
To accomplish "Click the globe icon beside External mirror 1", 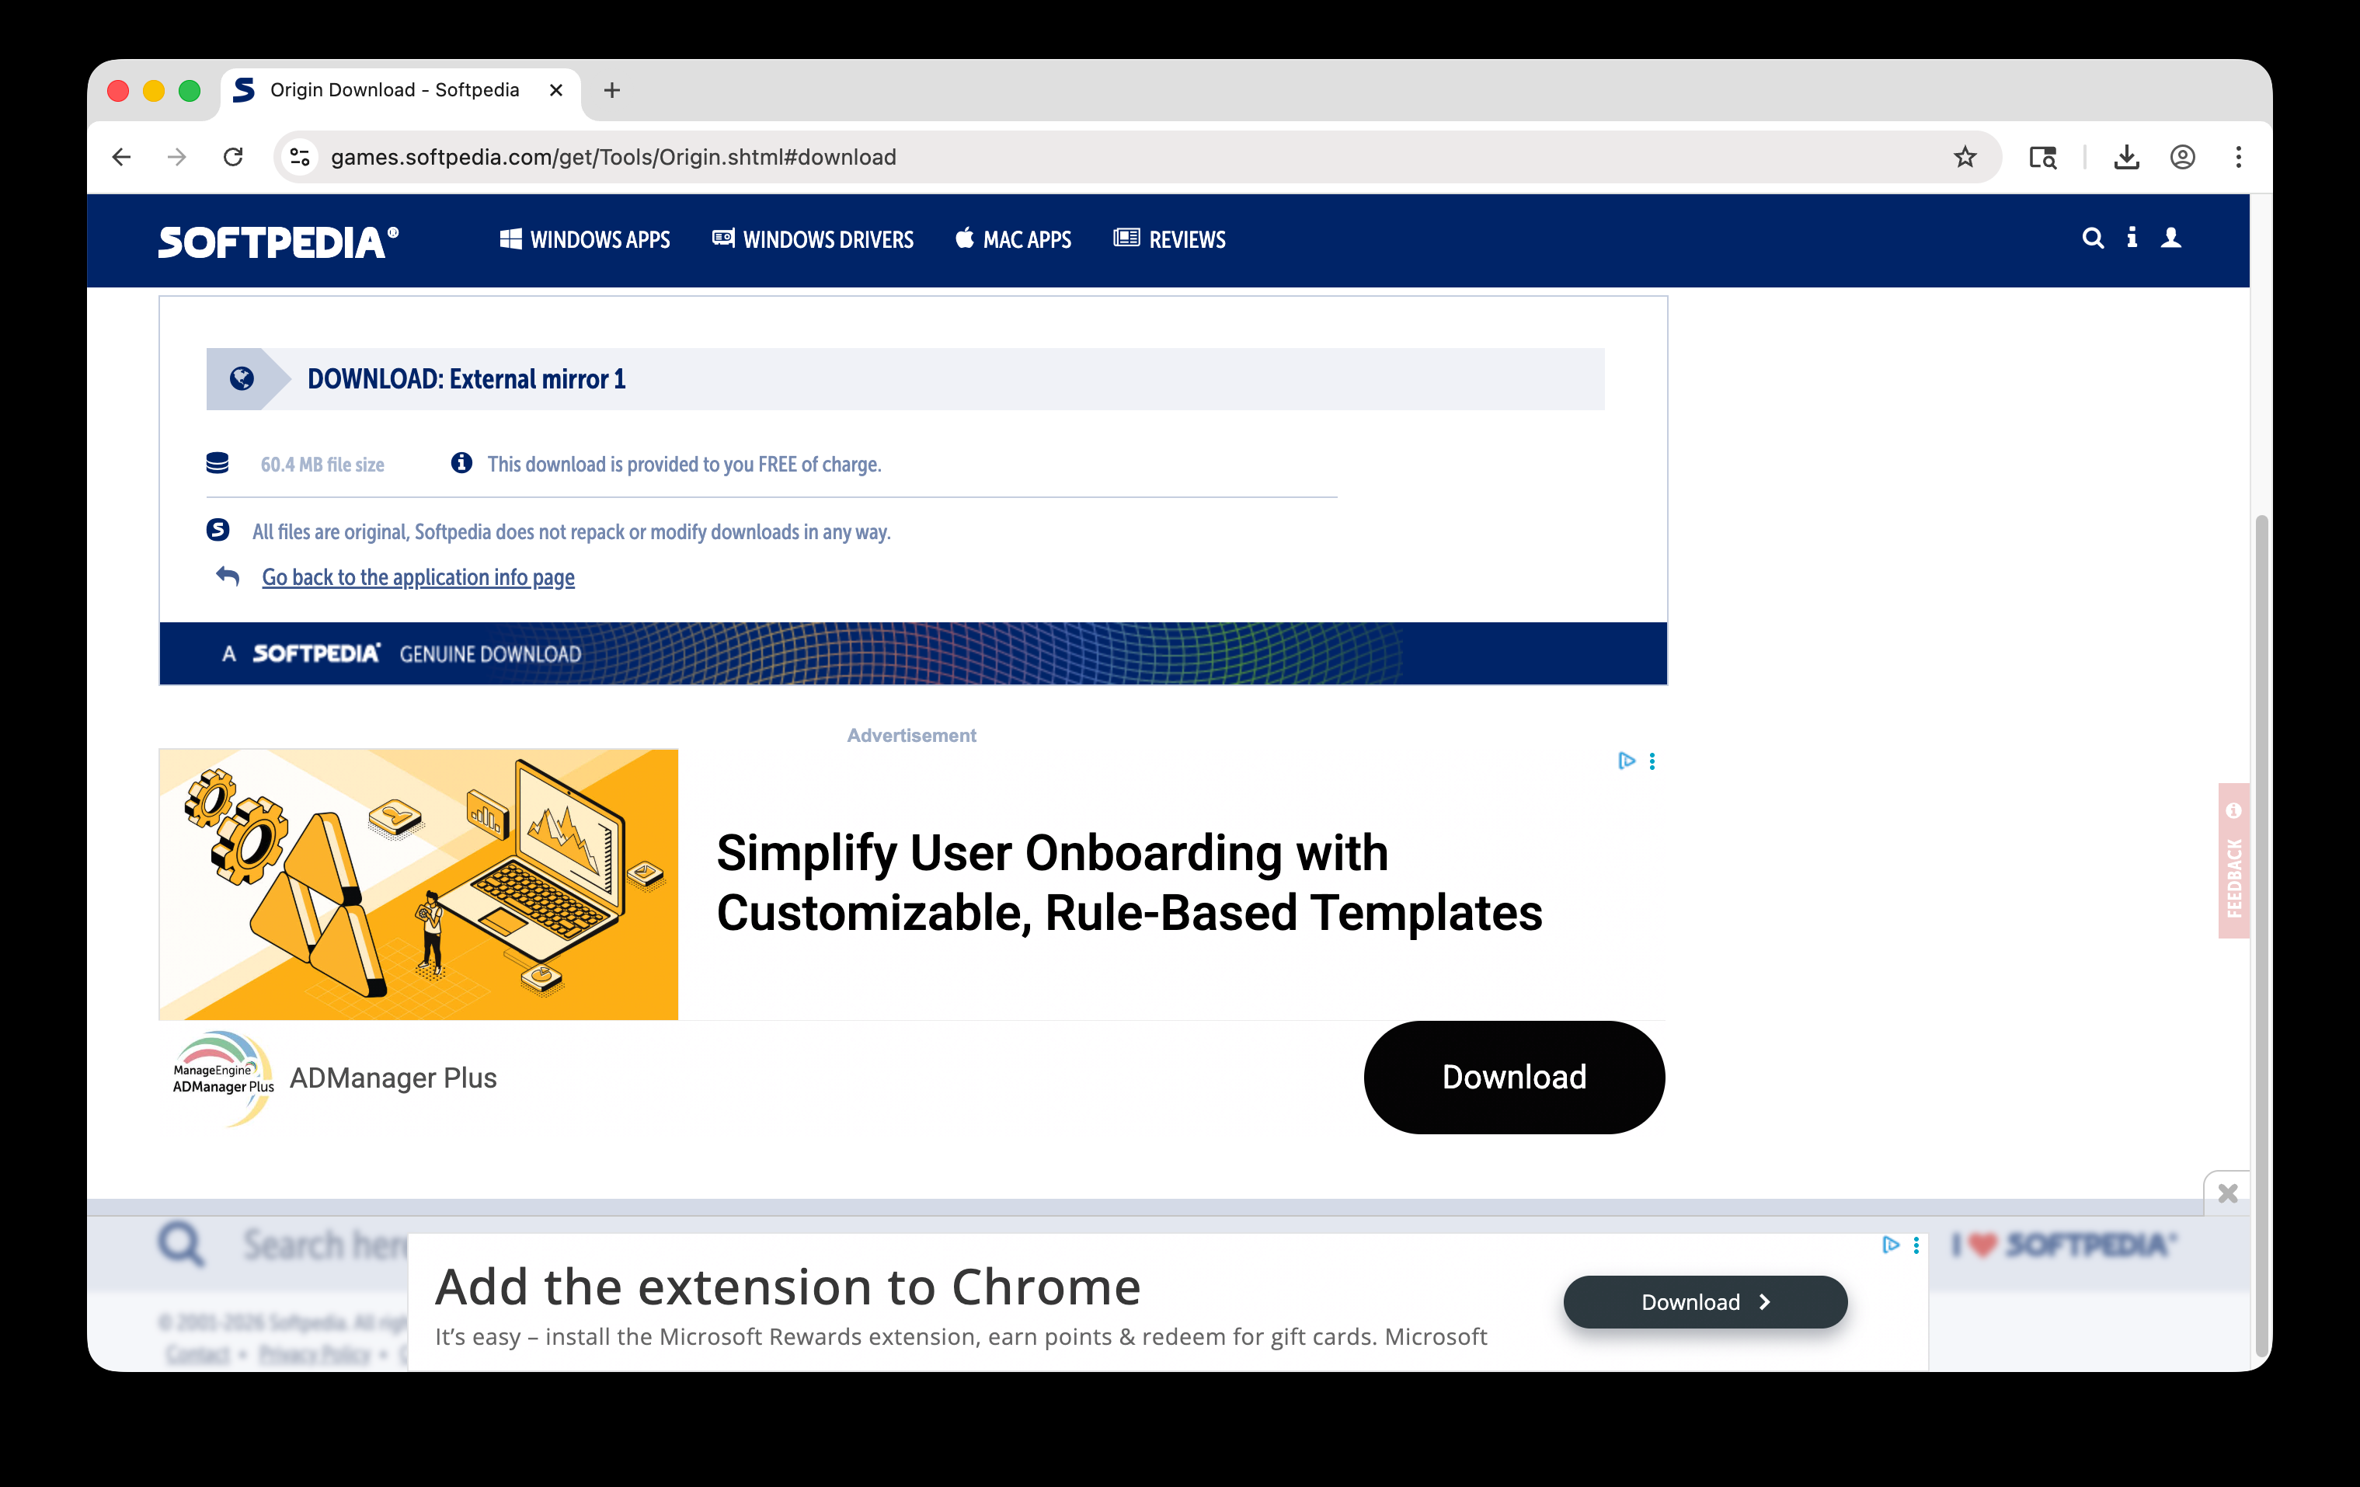I will (241, 379).
